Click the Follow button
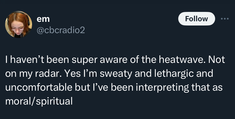The height and width of the screenshot is (119, 235). [196, 19]
